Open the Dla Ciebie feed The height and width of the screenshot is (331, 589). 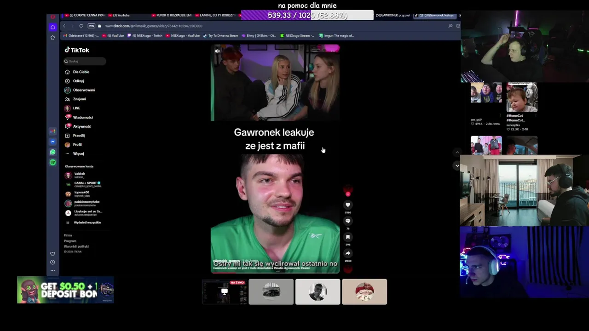[x=77, y=72]
